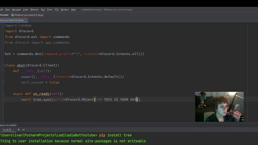The width and height of the screenshot is (258, 145).
Task: Collapse the 'class abot' block
Action: pyautogui.click(x=3, y=65)
